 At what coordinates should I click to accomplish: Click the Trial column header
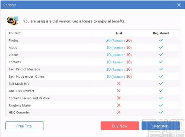[119, 33]
